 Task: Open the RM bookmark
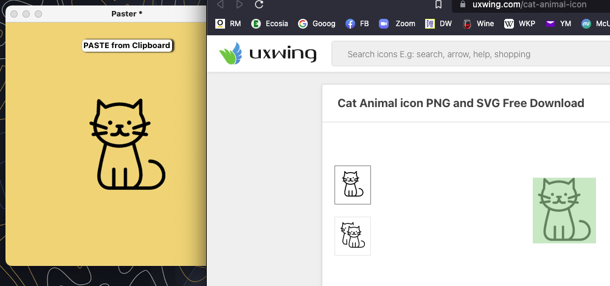click(x=228, y=24)
